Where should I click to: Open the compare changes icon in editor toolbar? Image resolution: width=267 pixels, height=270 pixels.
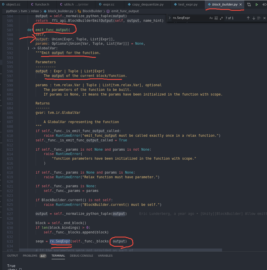coord(249,4)
